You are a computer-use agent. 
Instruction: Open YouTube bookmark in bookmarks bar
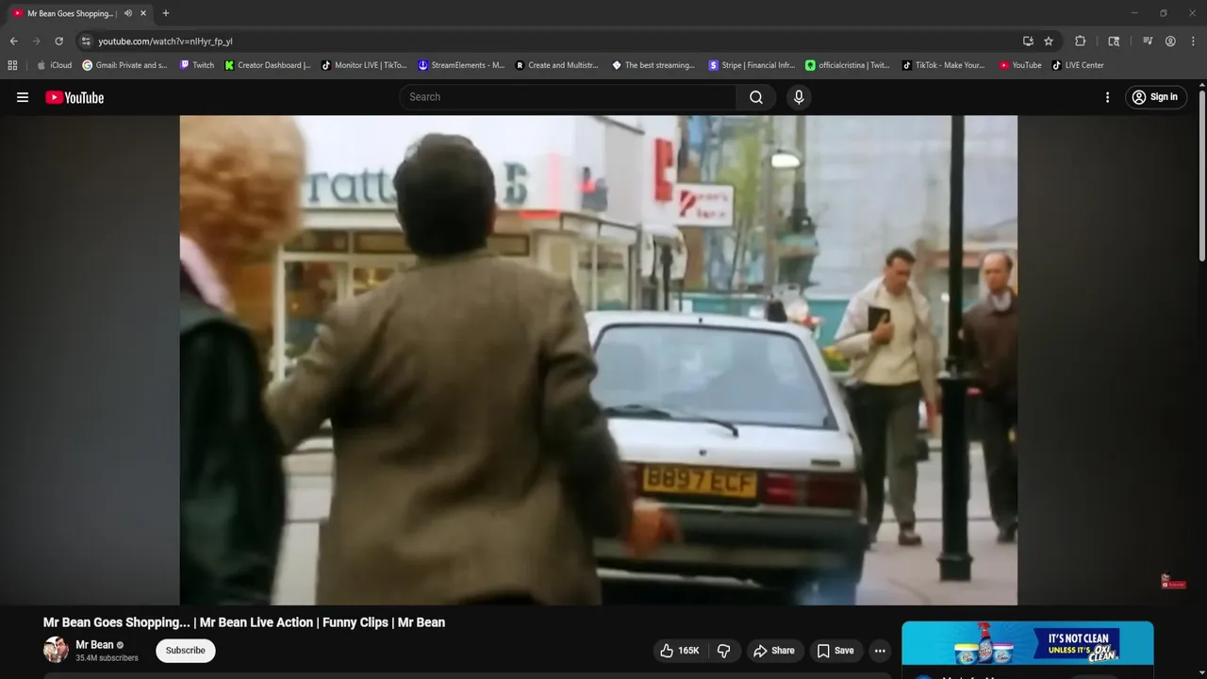coord(1020,65)
